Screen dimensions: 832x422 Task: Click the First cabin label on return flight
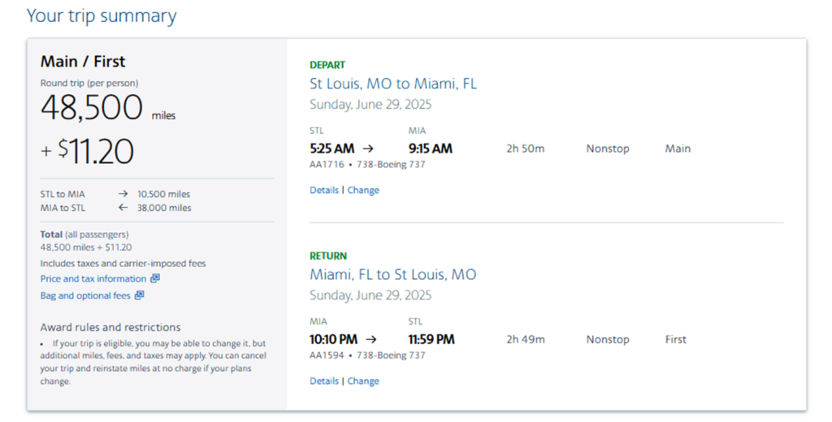pyautogui.click(x=675, y=340)
